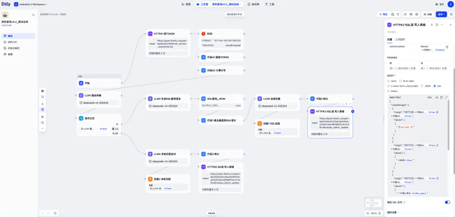This screenshot has width=455, height=217.
Task: Click the minimap thumbnail at bottom right
Action: pyautogui.click(x=373, y=203)
